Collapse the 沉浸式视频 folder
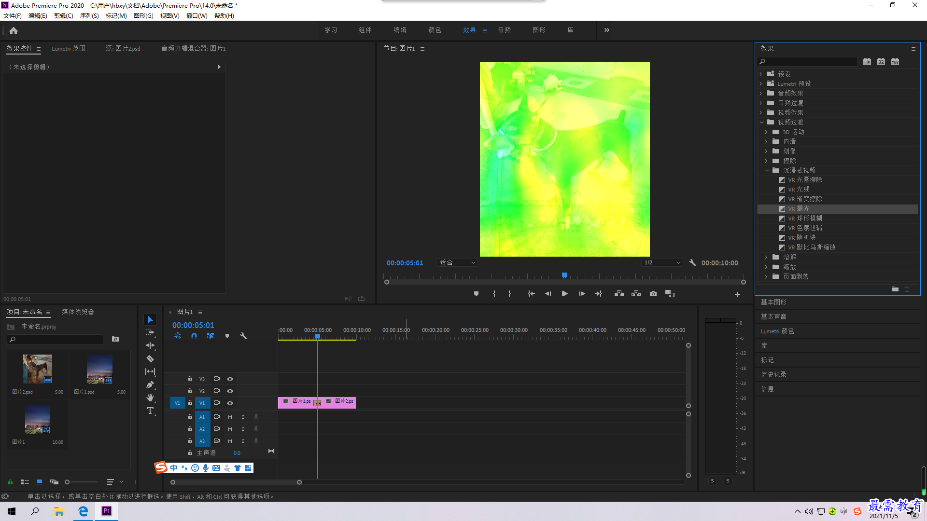Screen dimensions: 927x521 point(767,170)
